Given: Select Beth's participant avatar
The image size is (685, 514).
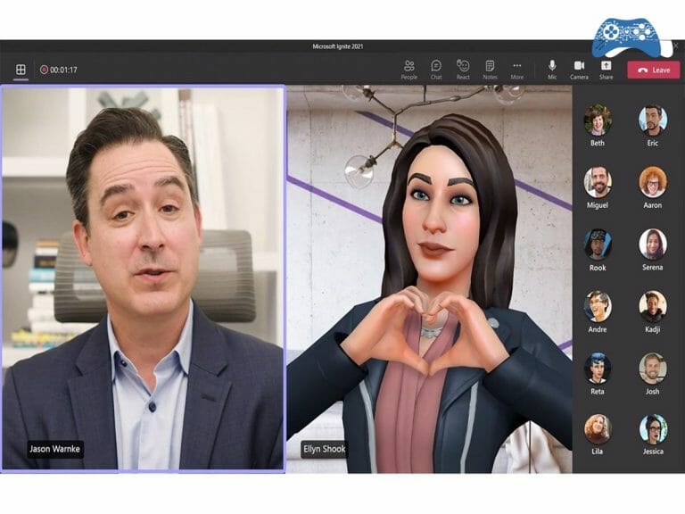Looking at the screenshot, I should click(x=597, y=120).
